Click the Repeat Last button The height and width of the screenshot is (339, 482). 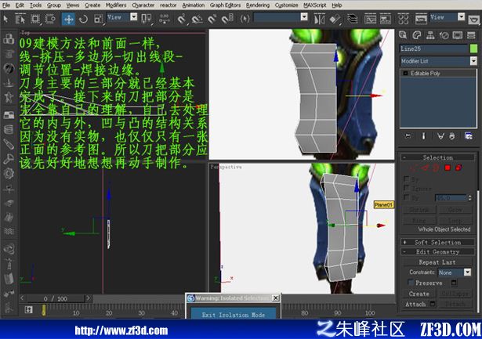[437, 262]
